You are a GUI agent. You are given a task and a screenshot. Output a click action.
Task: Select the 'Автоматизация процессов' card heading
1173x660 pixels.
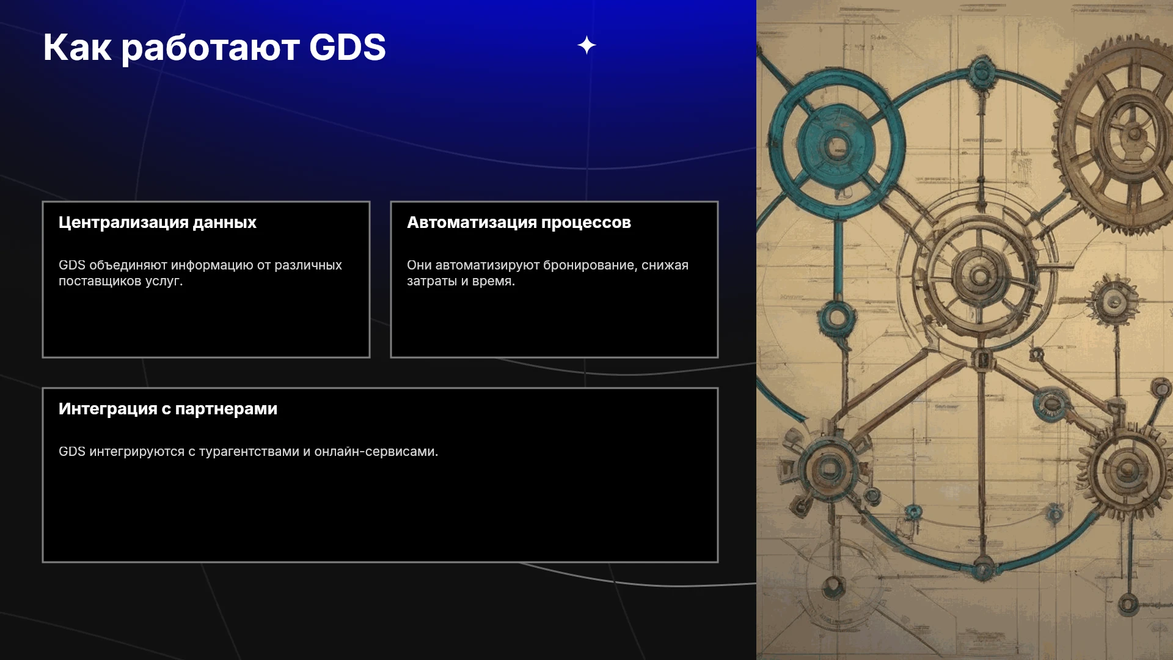(519, 222)
